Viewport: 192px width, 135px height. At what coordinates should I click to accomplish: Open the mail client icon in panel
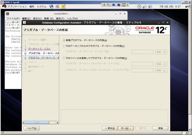coord(57,6)
